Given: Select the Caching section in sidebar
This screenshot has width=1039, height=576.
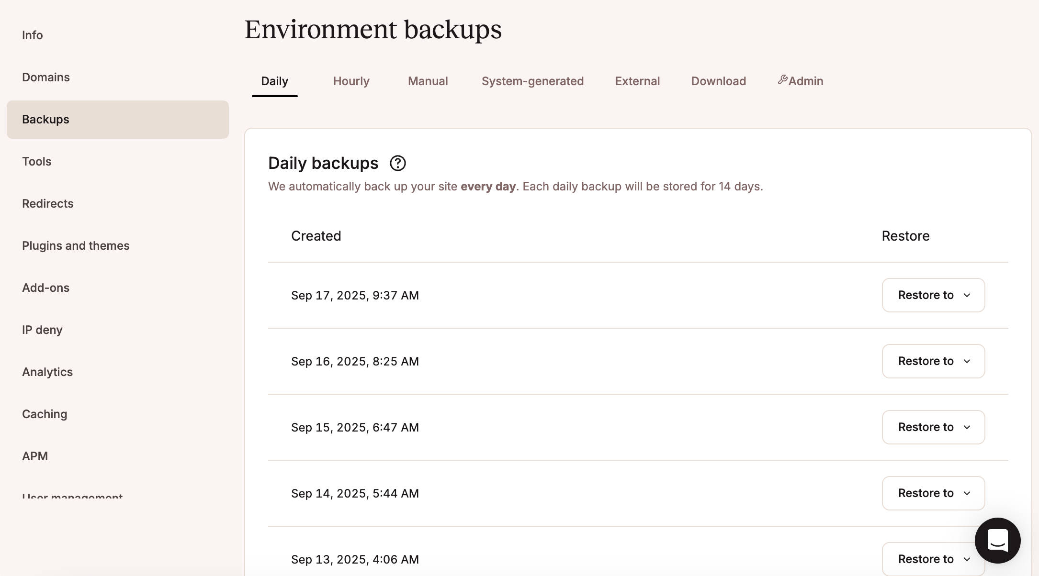Looking at the screenshot, I should 44,414.
